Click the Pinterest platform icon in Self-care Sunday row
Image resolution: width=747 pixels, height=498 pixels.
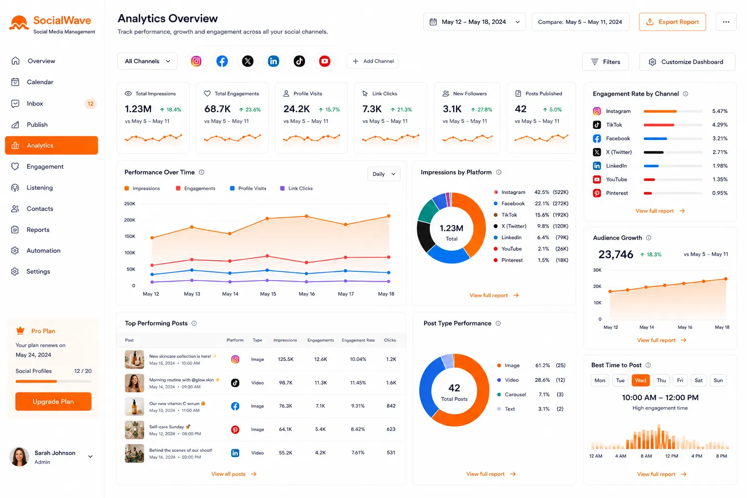235,429
